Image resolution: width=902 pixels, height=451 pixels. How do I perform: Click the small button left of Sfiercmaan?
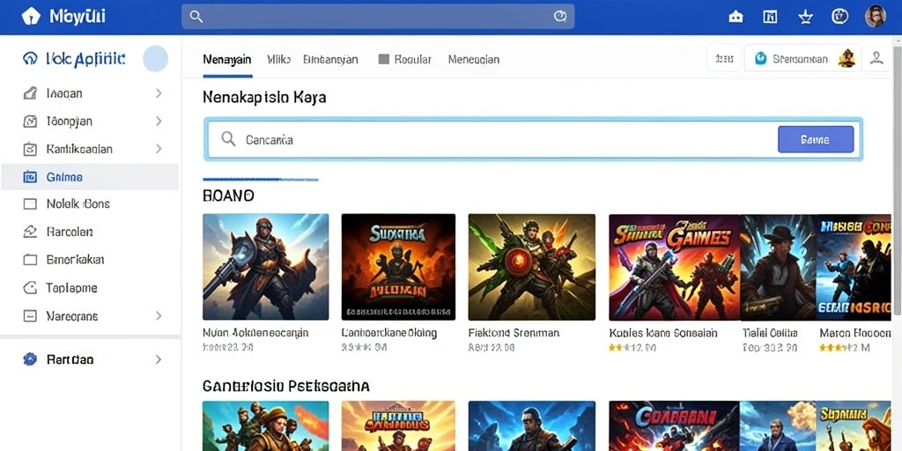pyautogui.click(x=724, y=58)
